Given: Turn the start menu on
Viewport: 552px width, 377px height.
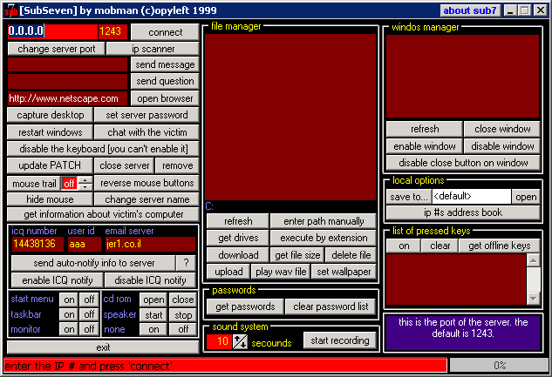Looking at the screenshot, I should pos(68,300).
